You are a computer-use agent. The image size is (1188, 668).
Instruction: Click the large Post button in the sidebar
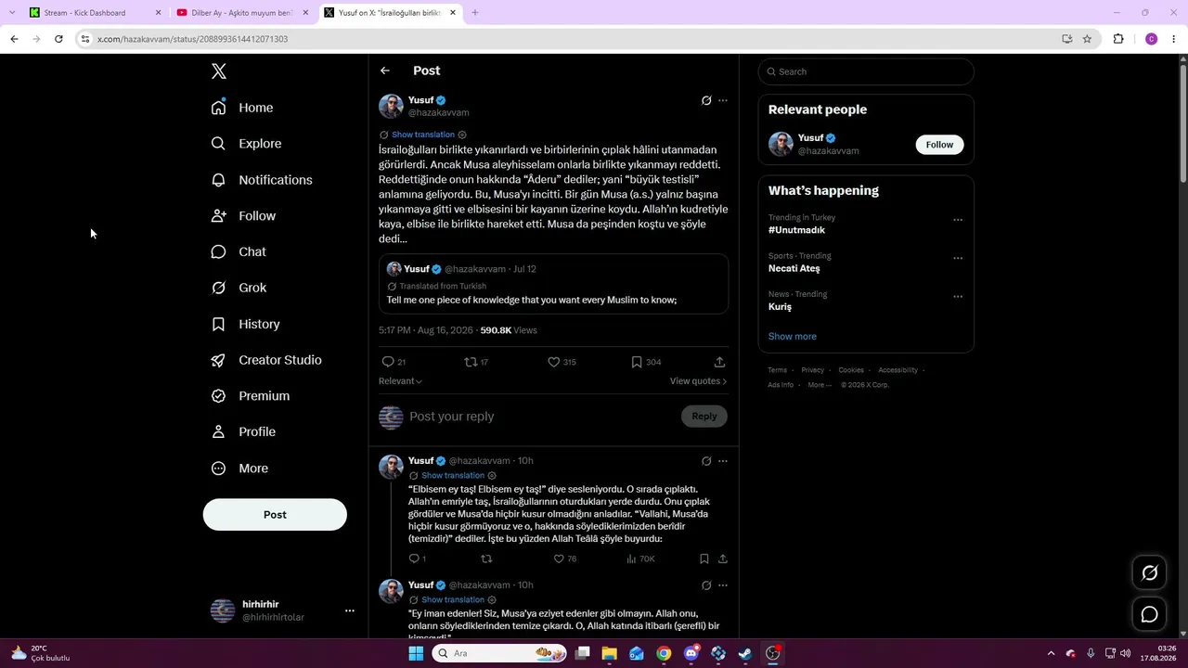275,515
